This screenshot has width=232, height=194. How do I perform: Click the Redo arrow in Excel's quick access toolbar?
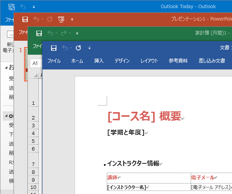point(64,33)
